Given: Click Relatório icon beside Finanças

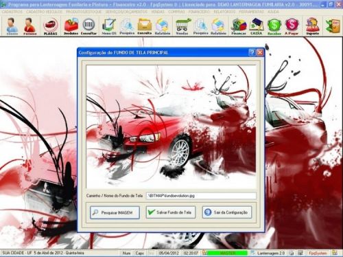Looking at the screenshot, I should click(x=218, y=27).
